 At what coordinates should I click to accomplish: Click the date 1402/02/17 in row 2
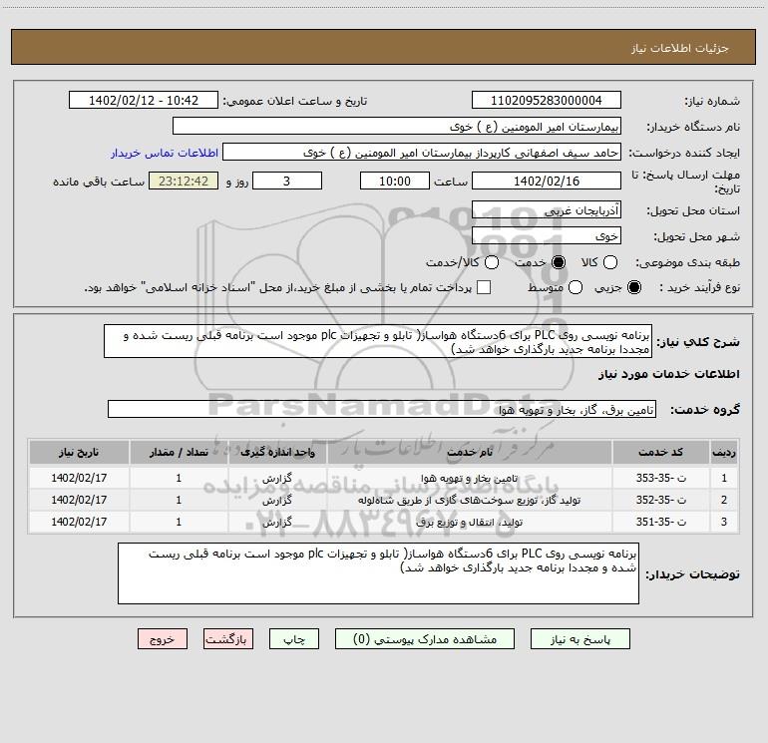[79, 500]
